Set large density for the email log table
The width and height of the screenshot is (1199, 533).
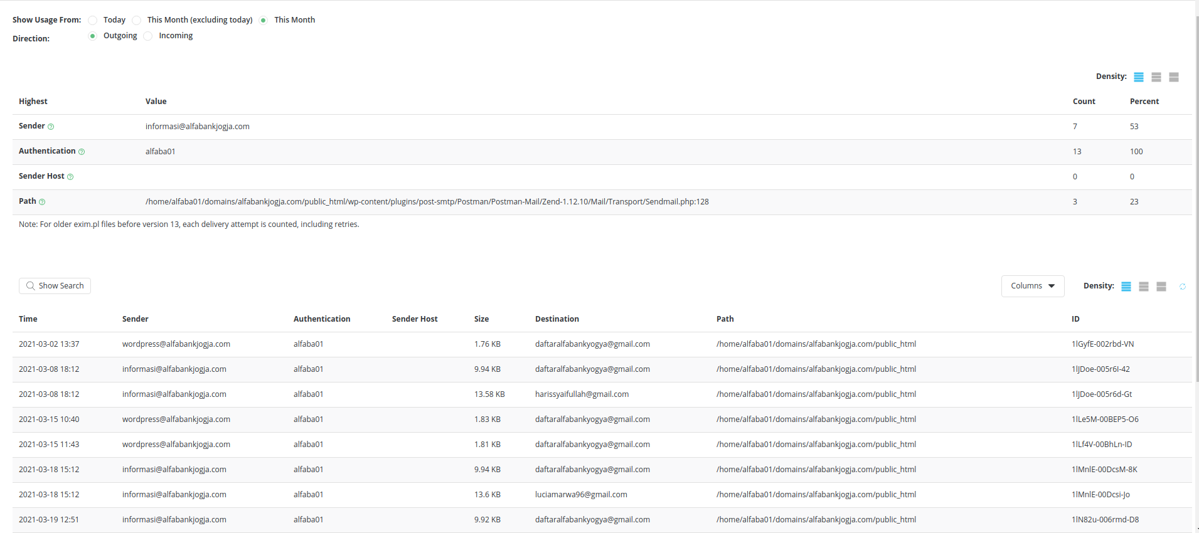coord(1161,287)
